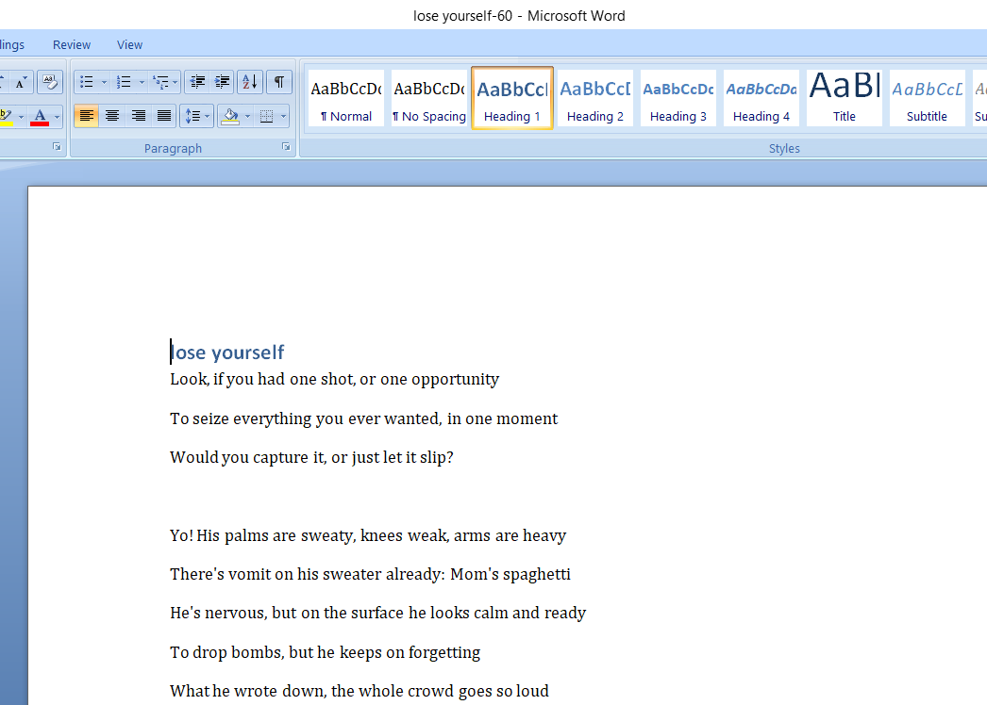This screenshot has height=705, width=987.
Task: Apply the Normal style
Action: (x=346, y=98)
